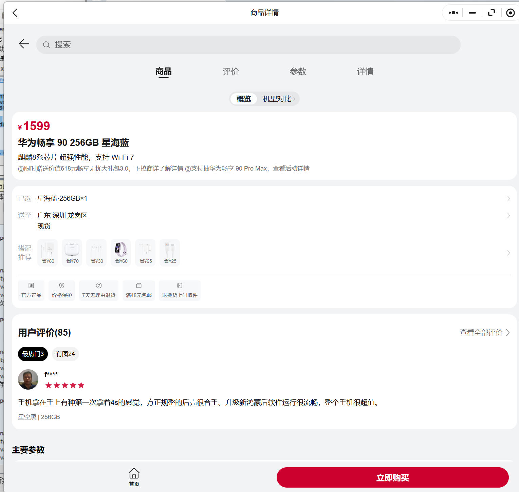519x492 pixels.
Task: Click the 价格保护 shield badge
Action: 62,290
